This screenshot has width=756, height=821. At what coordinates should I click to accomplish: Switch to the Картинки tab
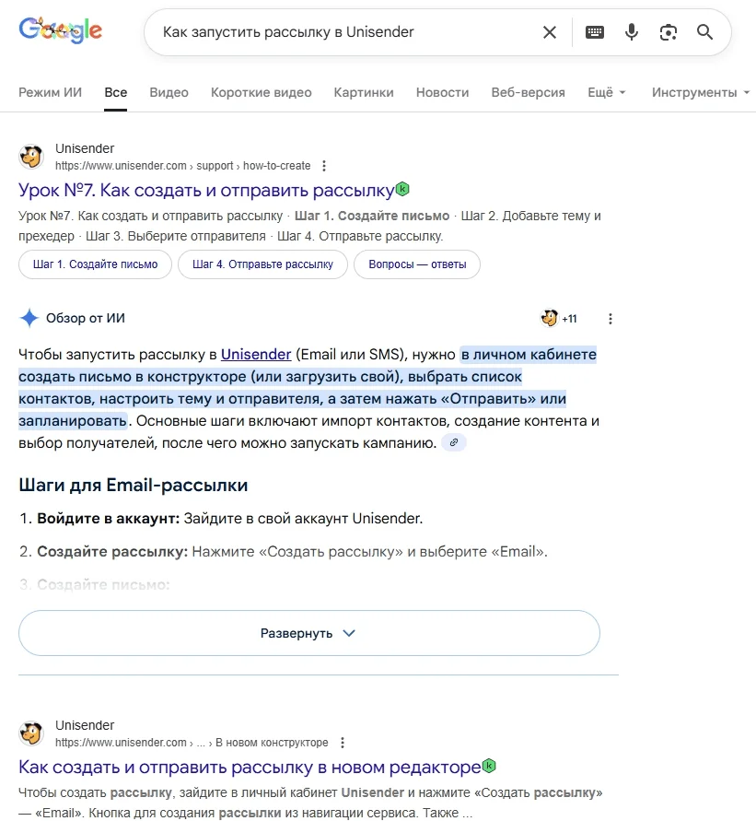pyautogui.click(x=364, y=92)
